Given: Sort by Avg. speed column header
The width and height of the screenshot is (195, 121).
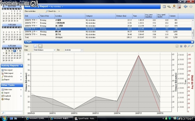Looking at the screenshot, I should pos(163,16).
